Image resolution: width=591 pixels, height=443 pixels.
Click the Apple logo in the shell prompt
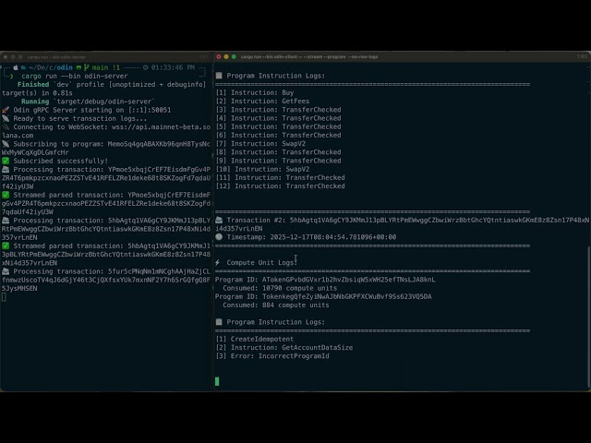click(16, 67)
